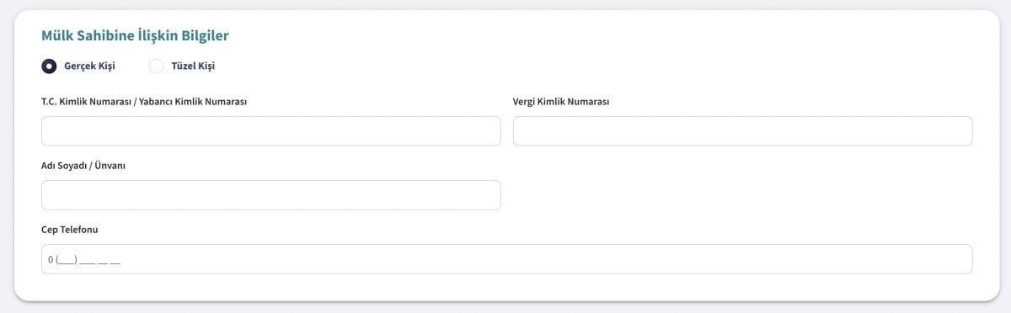Click the phone mask placeholder "0 (___)"

63,260
